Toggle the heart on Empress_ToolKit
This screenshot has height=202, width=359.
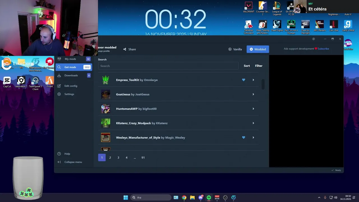click(243, 80)
